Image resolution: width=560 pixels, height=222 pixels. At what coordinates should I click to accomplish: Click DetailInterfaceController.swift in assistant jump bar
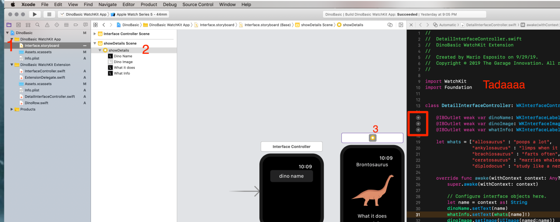pyautogui.click(x=488, y=25)
